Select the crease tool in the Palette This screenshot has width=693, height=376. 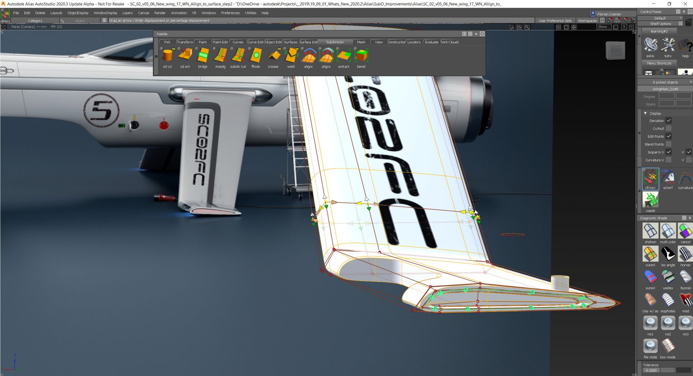point(273,56)
